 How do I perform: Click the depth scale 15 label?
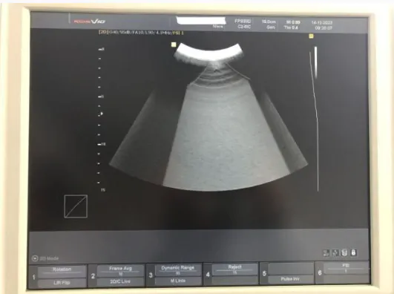pyautogui.click(x=103, y=190)
